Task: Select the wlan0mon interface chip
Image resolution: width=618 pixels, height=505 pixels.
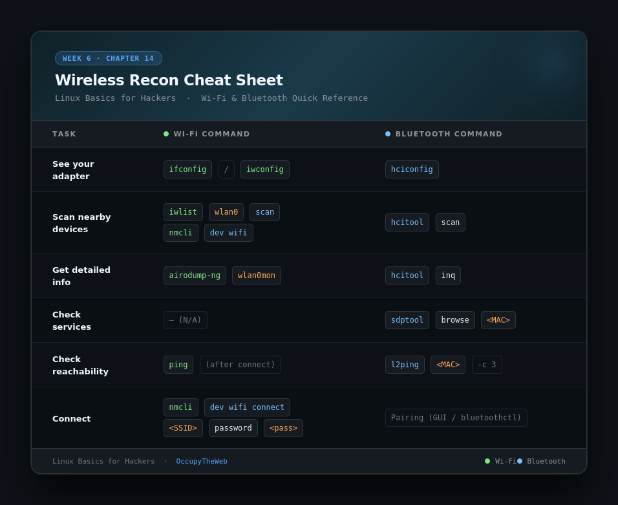Action: pyautogui.click(x=257, y=275)
